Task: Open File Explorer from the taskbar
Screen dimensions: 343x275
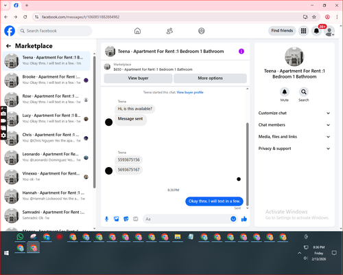Action: pos(178,236)
